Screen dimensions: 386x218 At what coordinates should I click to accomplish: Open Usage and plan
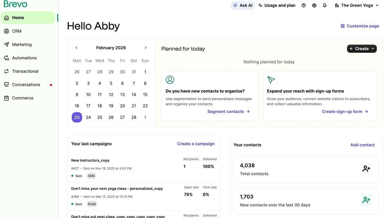(x=277, y=5)
